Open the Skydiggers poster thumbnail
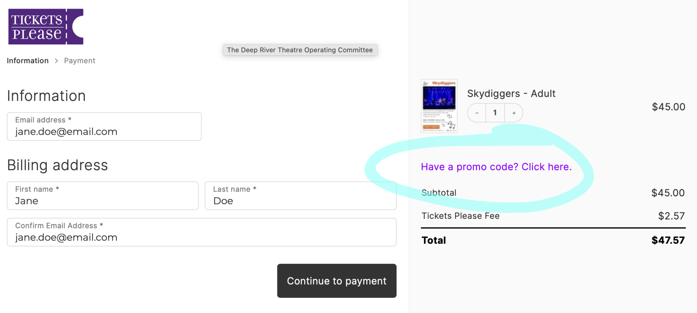This screenshot has height=313, width=697. point(439,106)
